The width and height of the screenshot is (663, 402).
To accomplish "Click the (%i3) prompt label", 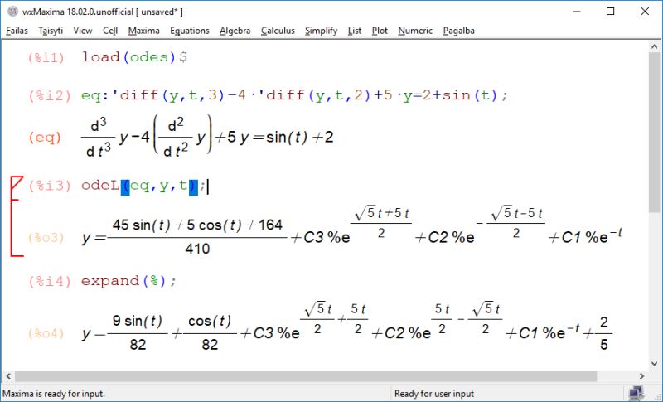I will (x=50, y=186).
